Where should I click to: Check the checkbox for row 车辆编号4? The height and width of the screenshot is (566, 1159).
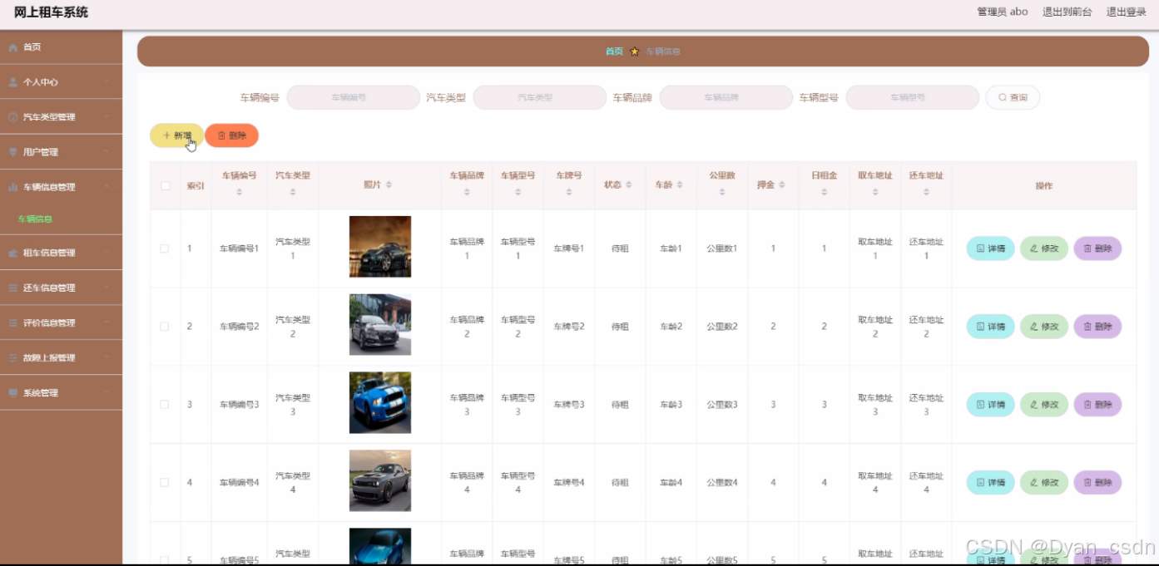tap(165, 482)
